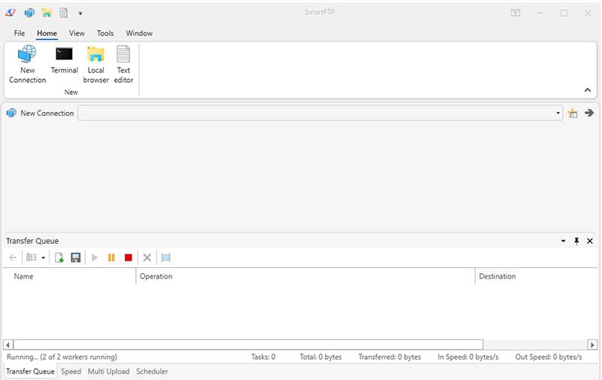
Task: Switch to the Scheduler tab
Action: (x=152, y=372)
